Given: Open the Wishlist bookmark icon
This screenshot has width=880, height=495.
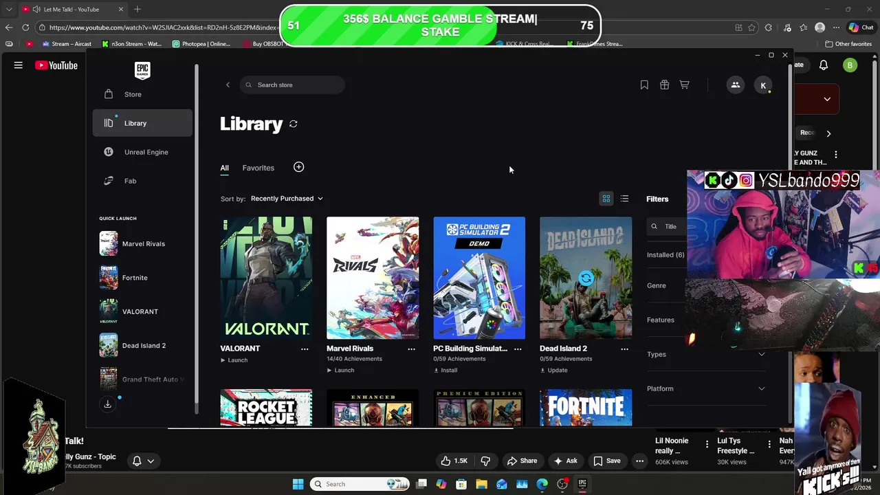Looking at the screenshot, I should click(x=644, y=85).
